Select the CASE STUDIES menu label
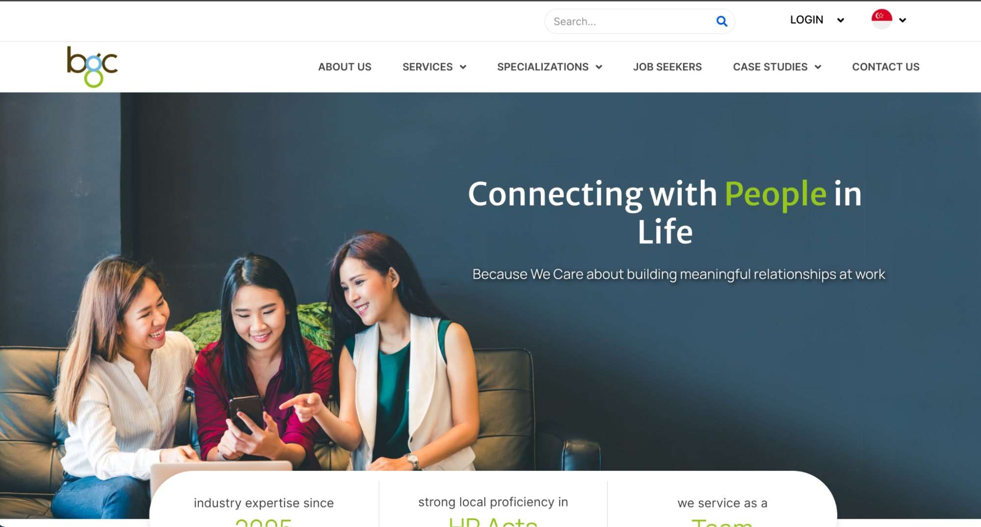This screenshot has width=981, height=527. click(770, 67)
